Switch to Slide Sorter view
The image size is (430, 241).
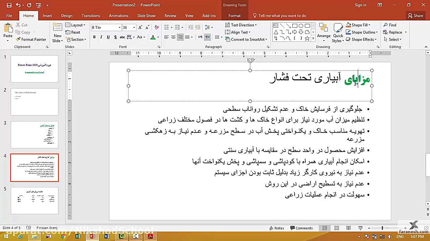click(337, 228)
